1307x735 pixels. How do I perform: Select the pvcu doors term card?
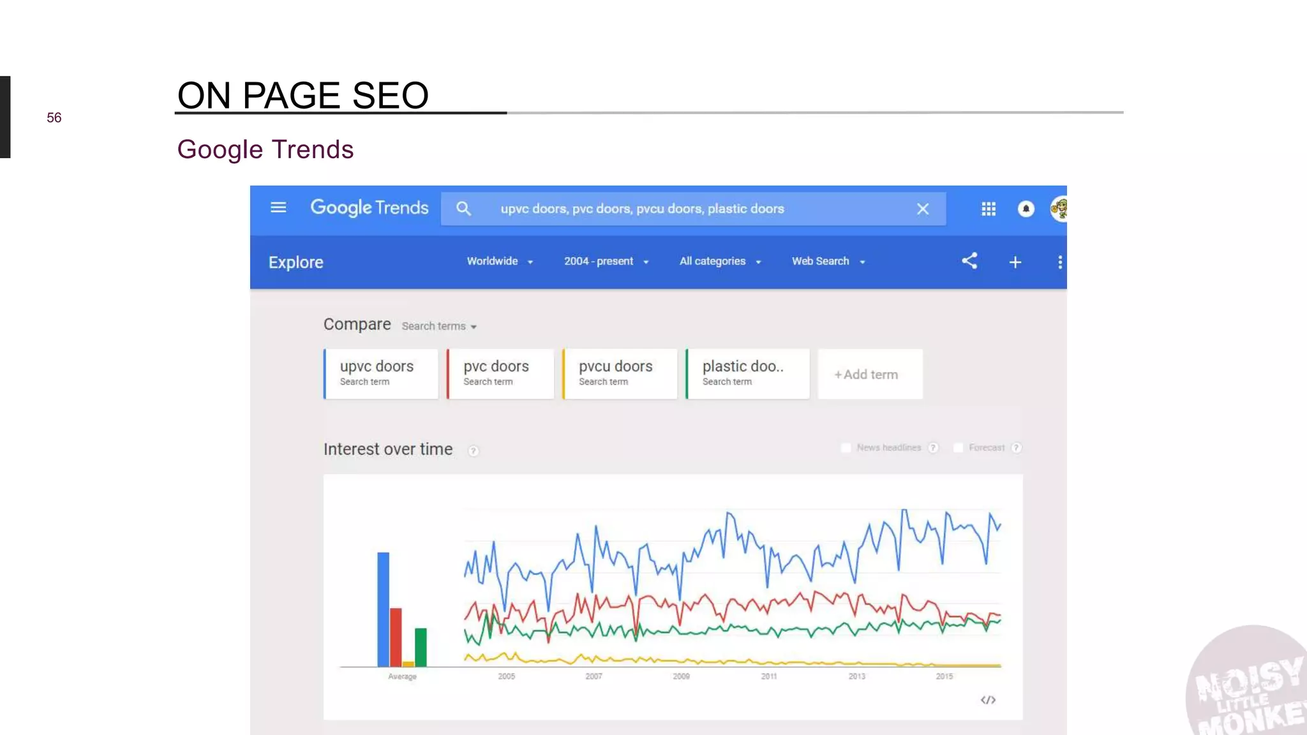click(x=620, y=374)
